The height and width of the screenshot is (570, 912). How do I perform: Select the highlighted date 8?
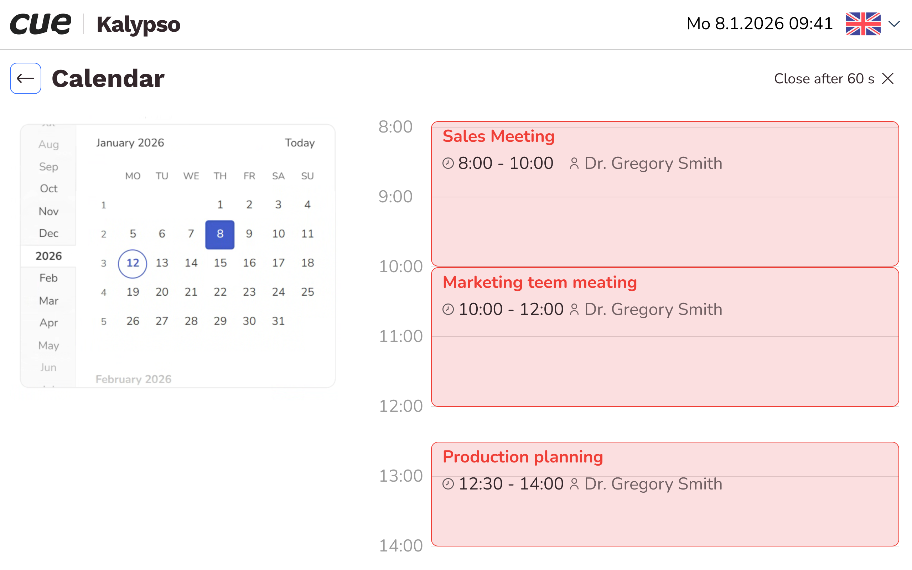pos(220,234)
